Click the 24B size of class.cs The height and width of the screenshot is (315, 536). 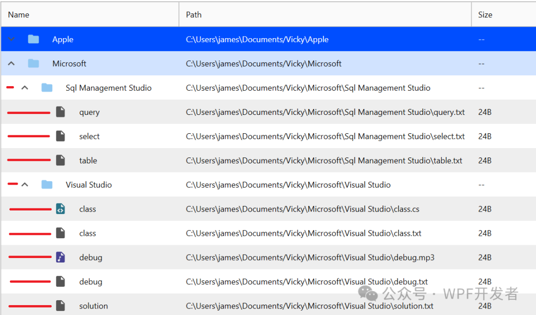[x=485, y=209]
